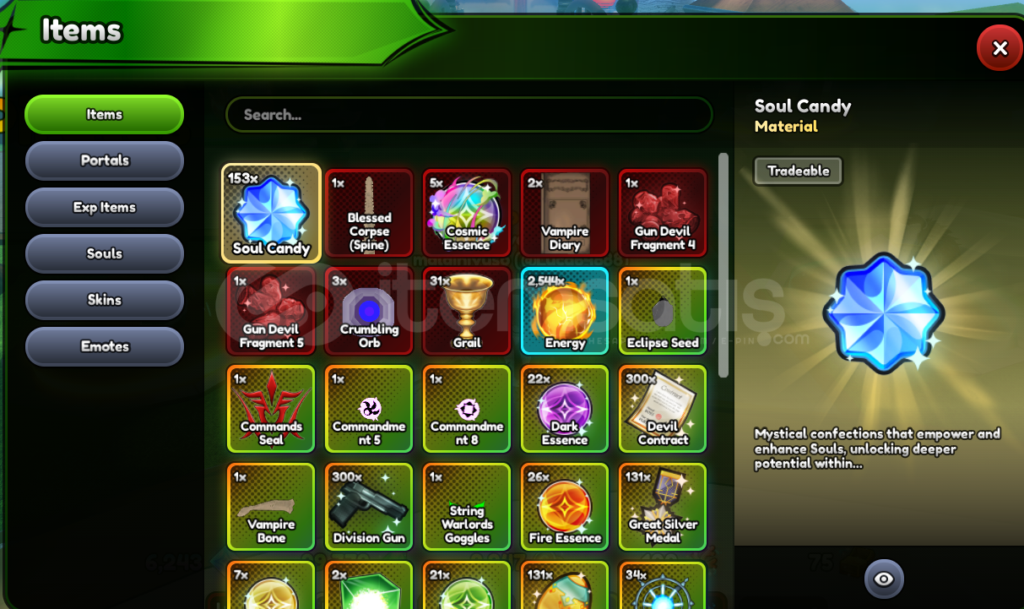Toggle the eye visibility button

pos(884,579)
